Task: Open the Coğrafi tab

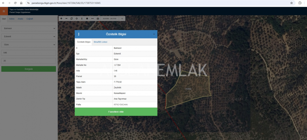Action: pos(30,19)
